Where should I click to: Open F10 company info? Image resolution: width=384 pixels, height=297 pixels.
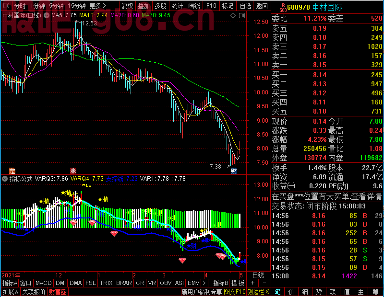[x=211, y=6]
